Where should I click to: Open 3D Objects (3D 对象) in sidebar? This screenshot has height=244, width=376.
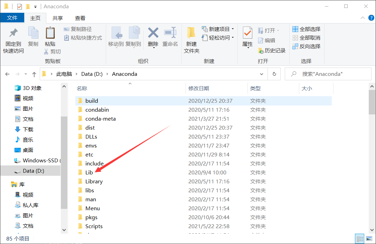28,88
